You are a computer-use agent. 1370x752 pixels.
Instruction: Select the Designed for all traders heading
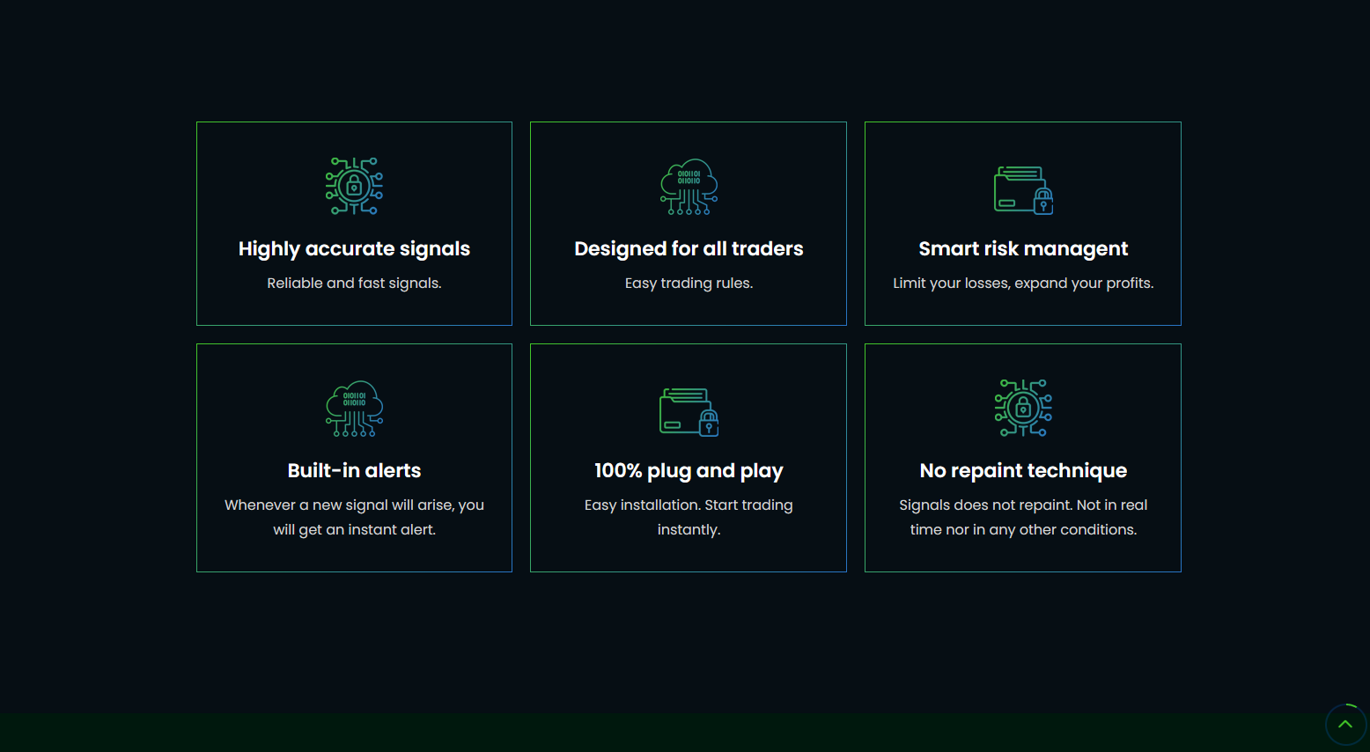pos(689,249)
